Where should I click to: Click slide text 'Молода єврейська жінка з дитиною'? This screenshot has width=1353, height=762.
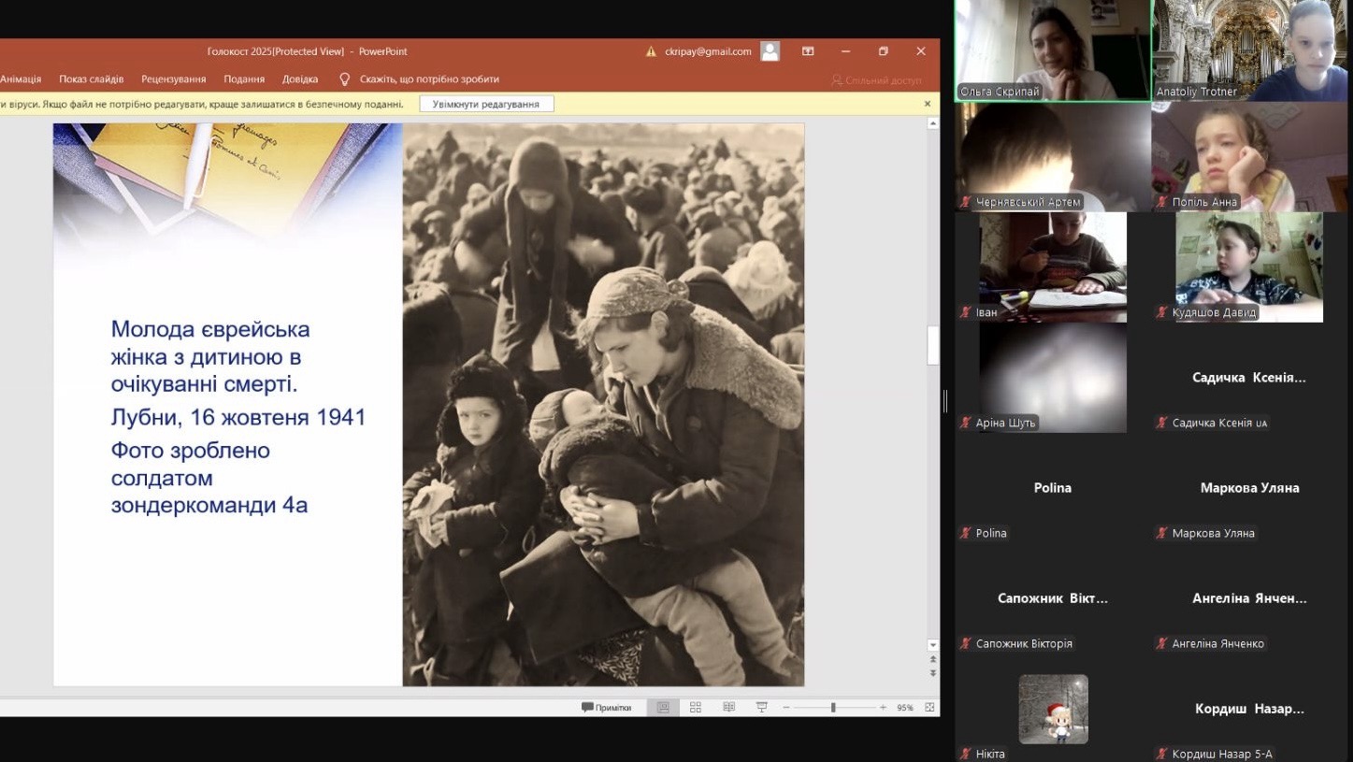coord(210,357)
